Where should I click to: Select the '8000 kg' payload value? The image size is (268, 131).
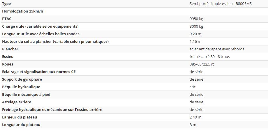(196, 26)
